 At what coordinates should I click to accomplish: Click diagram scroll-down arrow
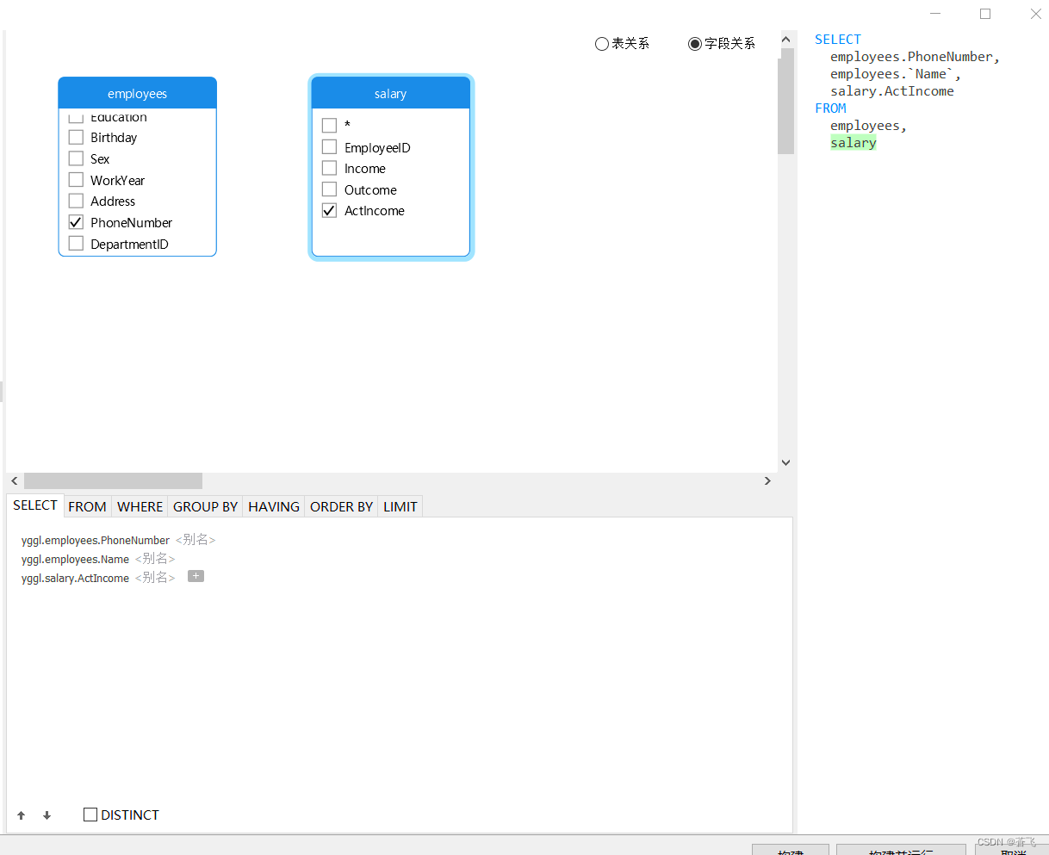(785, 462)
